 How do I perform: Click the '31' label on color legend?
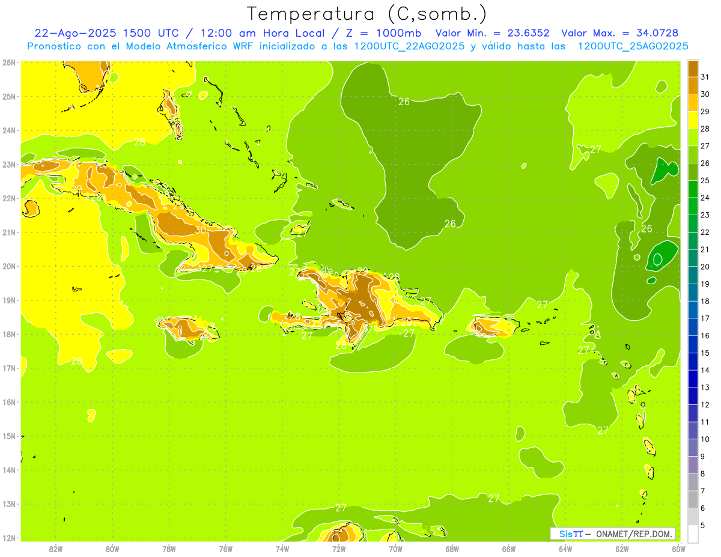click(705, 77)
